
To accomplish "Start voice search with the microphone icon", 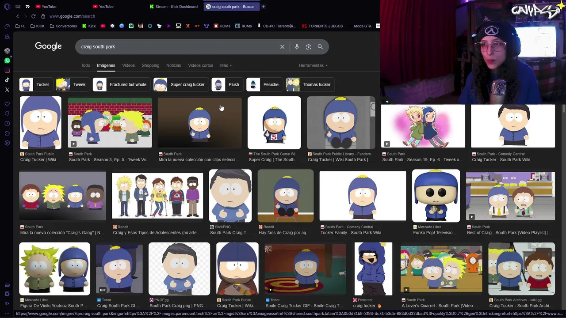I will [297, 47].
